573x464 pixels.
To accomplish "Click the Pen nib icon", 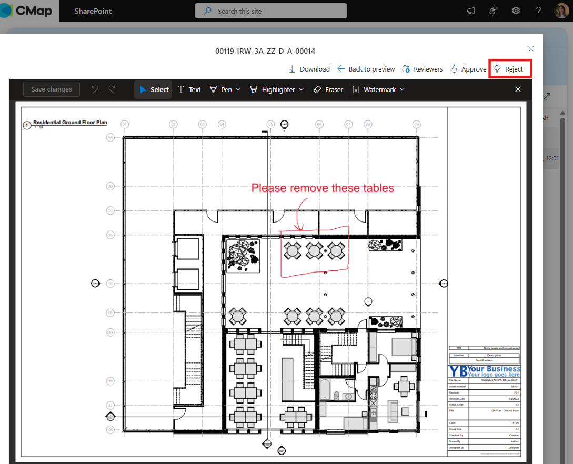I will coord(214,89).
